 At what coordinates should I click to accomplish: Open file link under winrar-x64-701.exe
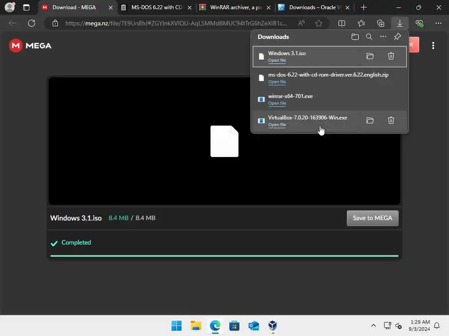pos(277,103)
